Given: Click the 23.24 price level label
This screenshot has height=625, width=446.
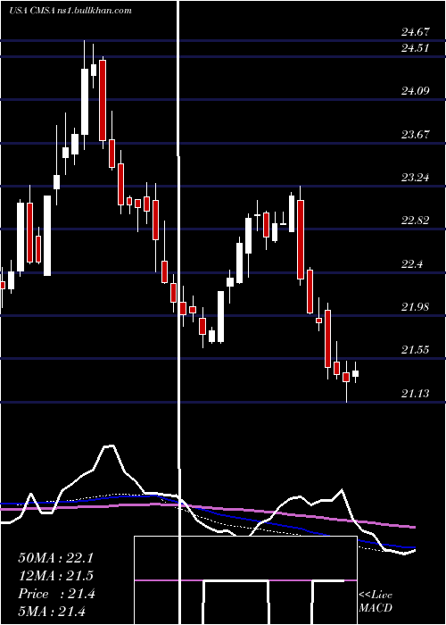Looking at the screenshot, I should click(x=416, y=178).
